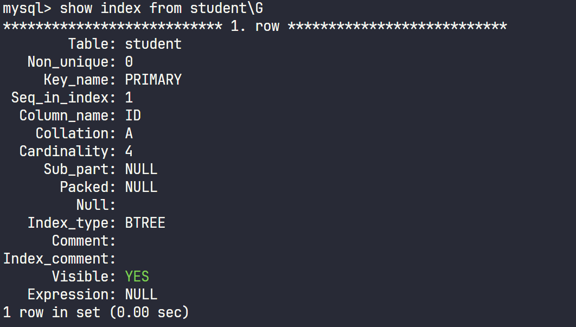Click the Sub_part value 'NULL'
Screen dimensions: 576x327
pyautogui.click(x=141, y=169)
